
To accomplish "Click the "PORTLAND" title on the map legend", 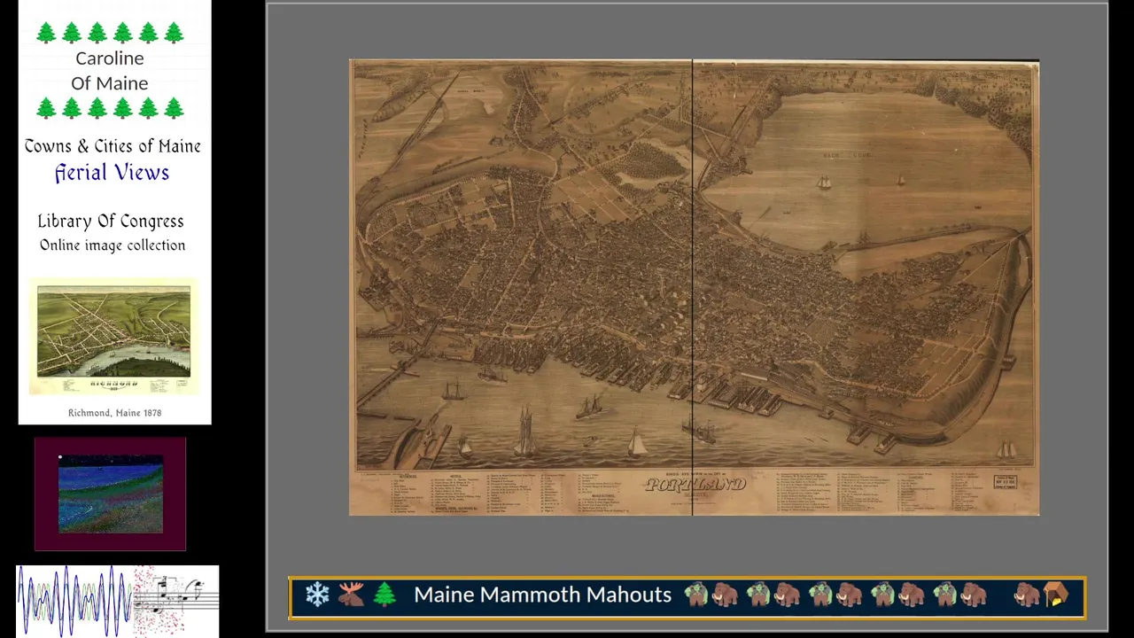I will point(695,485).
